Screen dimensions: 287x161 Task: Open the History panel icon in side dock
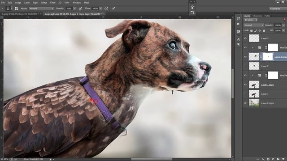(238, 19)
